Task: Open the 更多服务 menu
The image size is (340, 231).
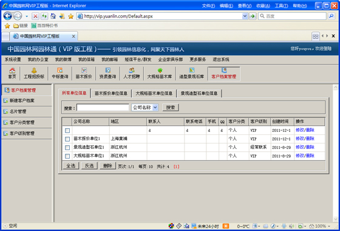Action: [x=197, y=60]
